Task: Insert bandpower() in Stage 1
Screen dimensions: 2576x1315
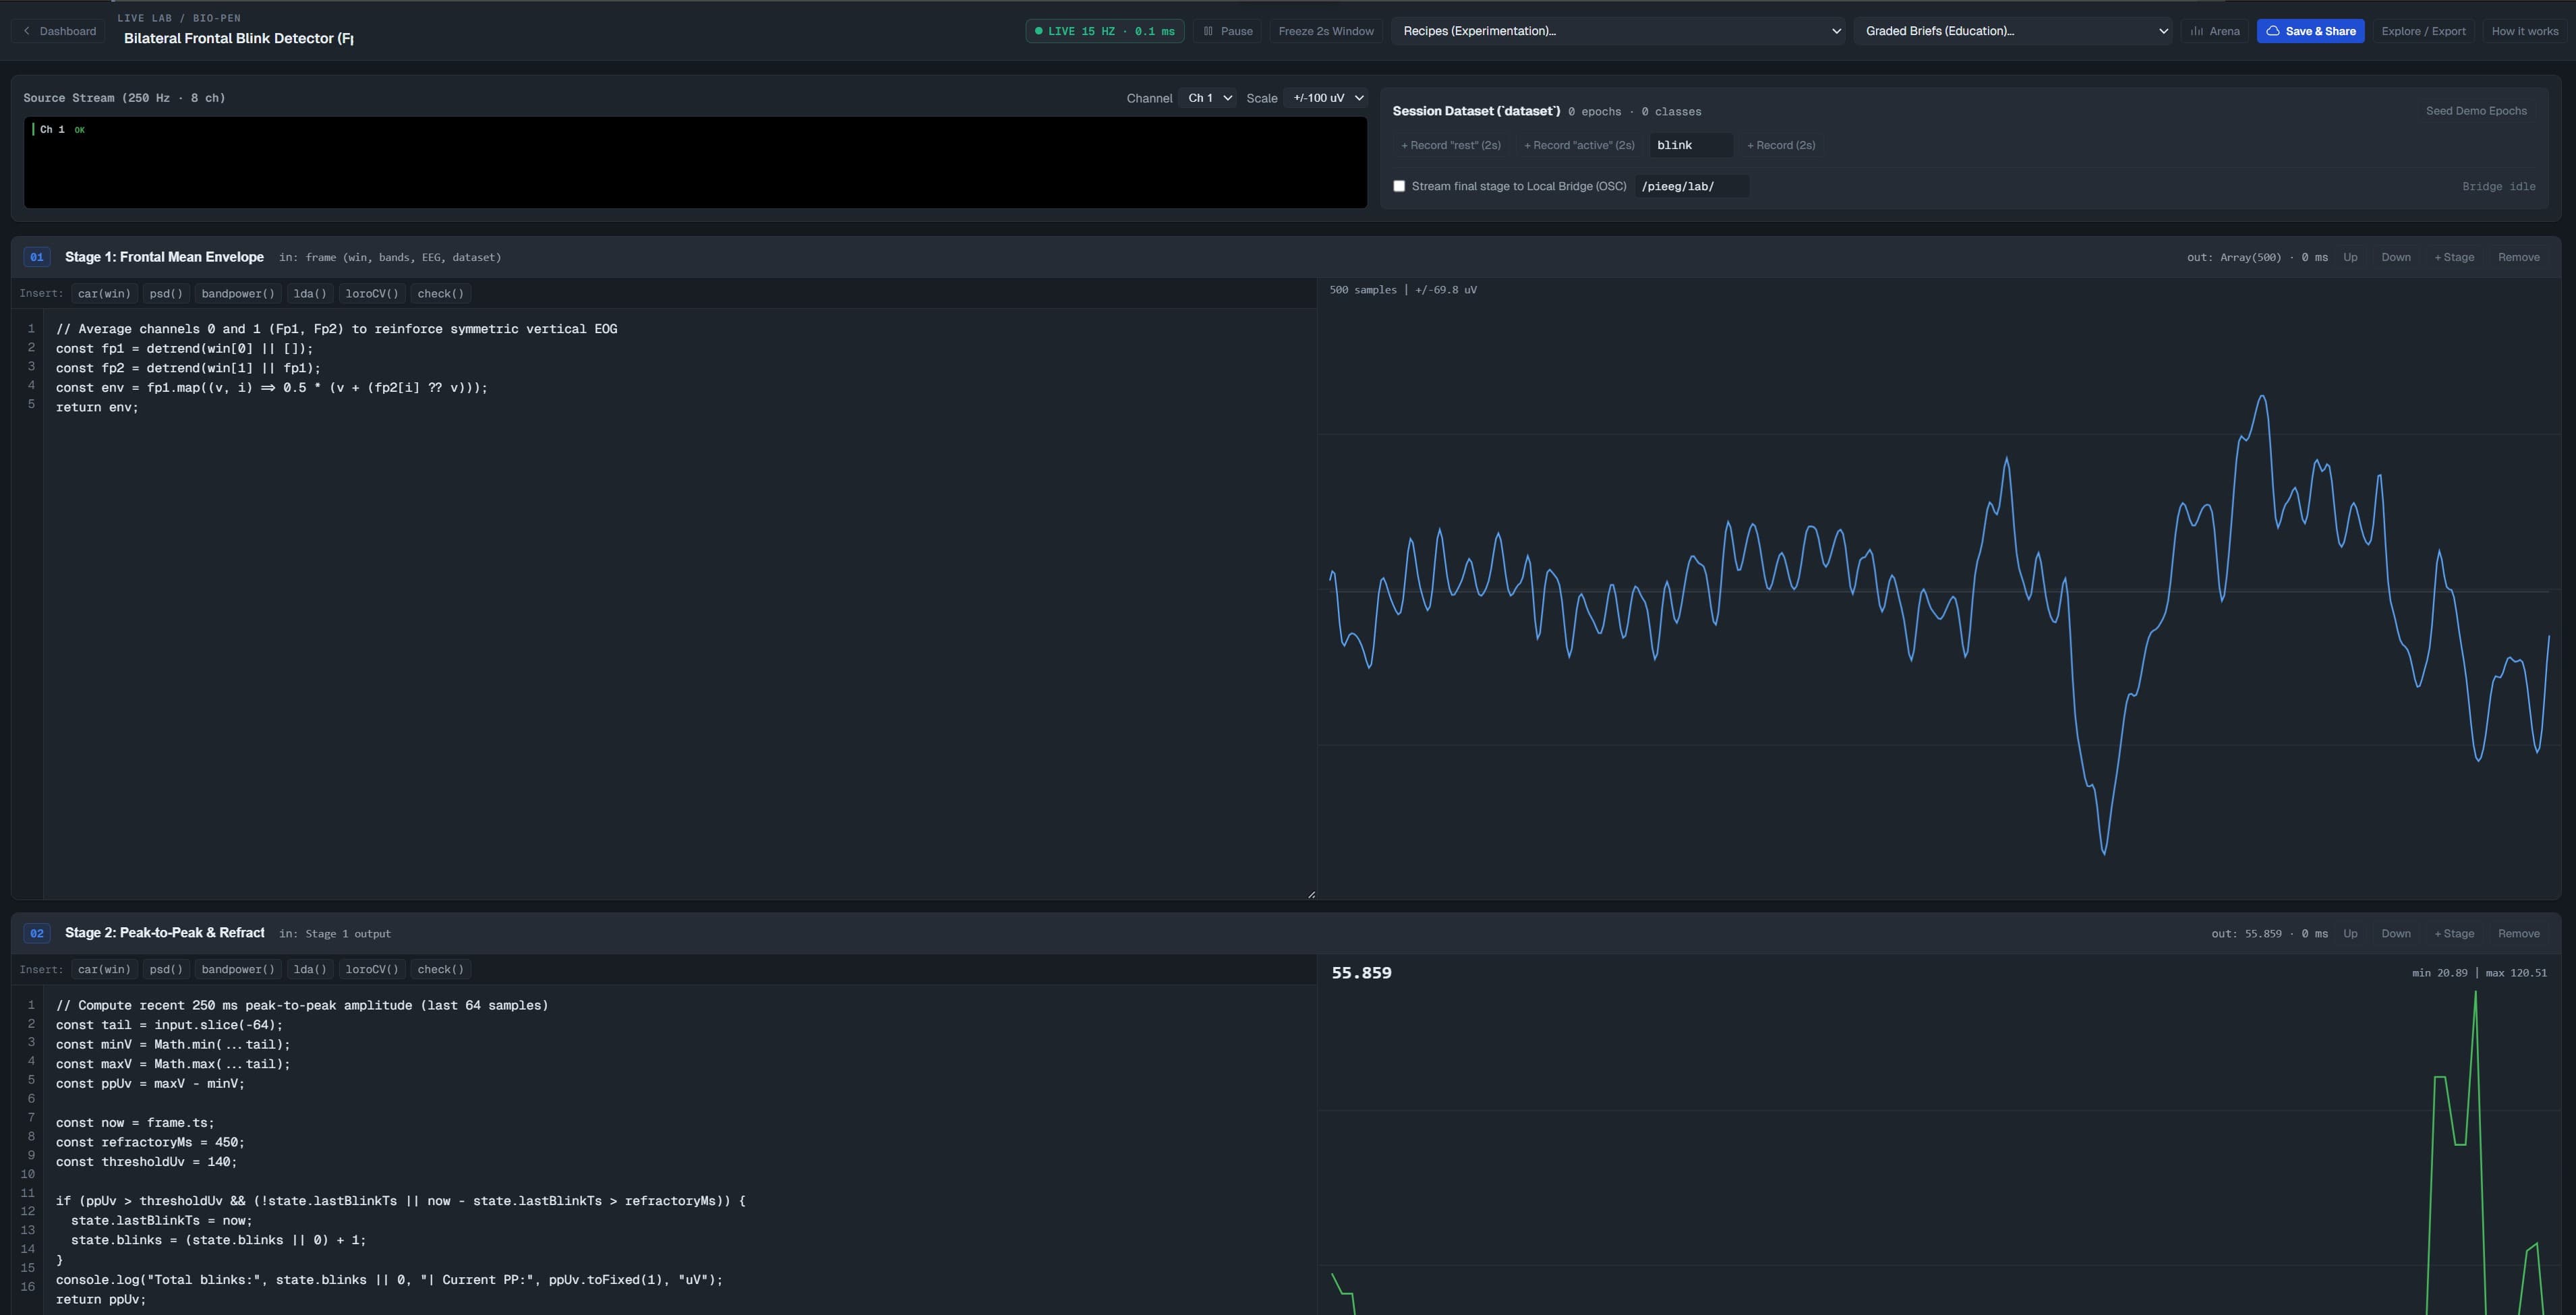Action: coord(238,293)
